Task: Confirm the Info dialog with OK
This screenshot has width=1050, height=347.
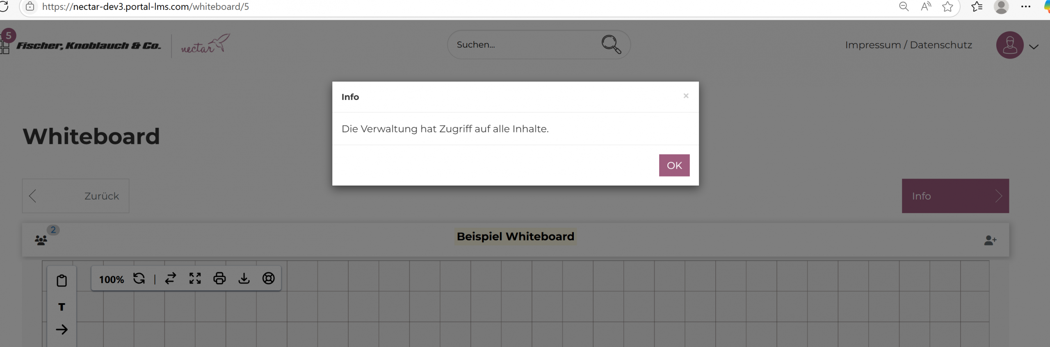Action: (674, 165)
